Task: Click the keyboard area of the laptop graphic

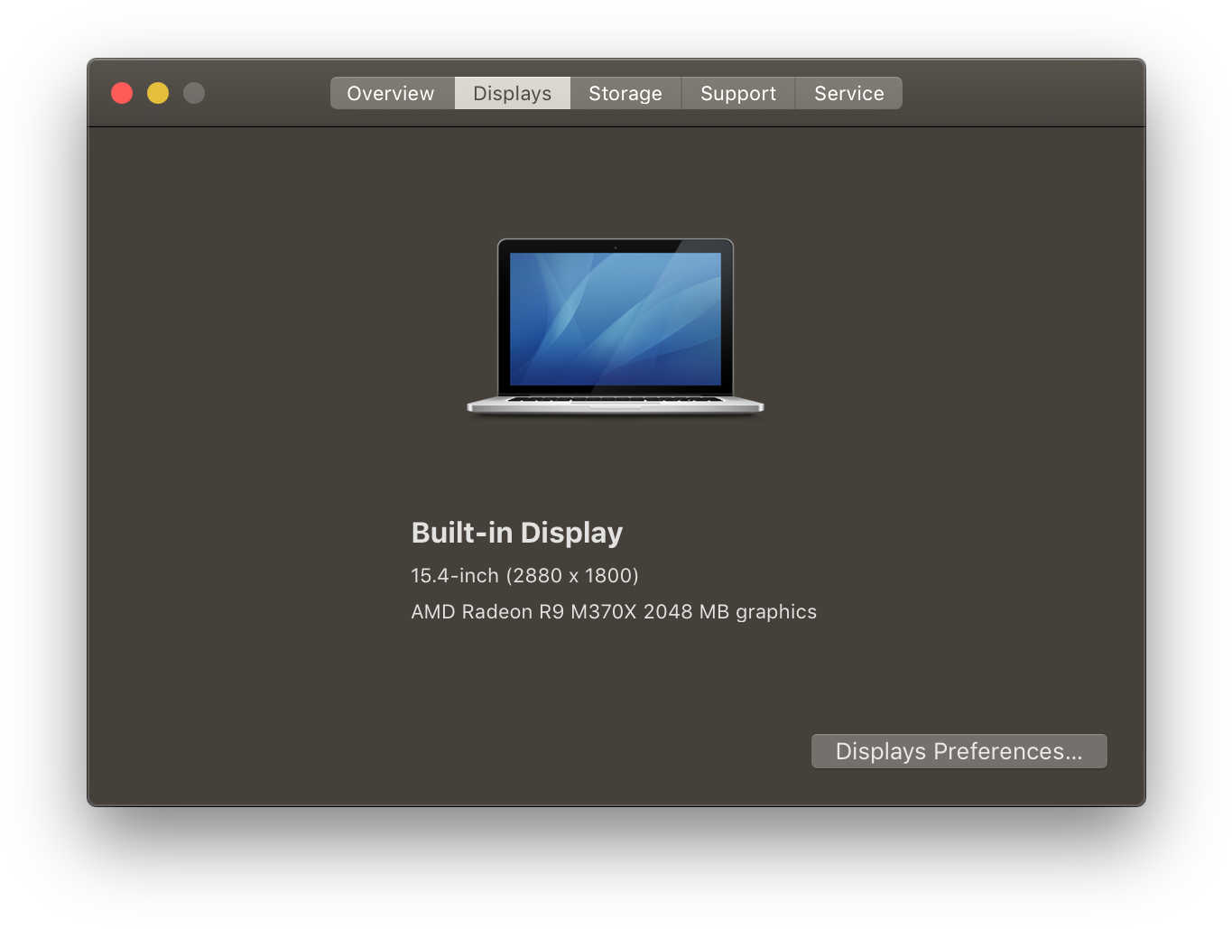Action: [615, 400]
